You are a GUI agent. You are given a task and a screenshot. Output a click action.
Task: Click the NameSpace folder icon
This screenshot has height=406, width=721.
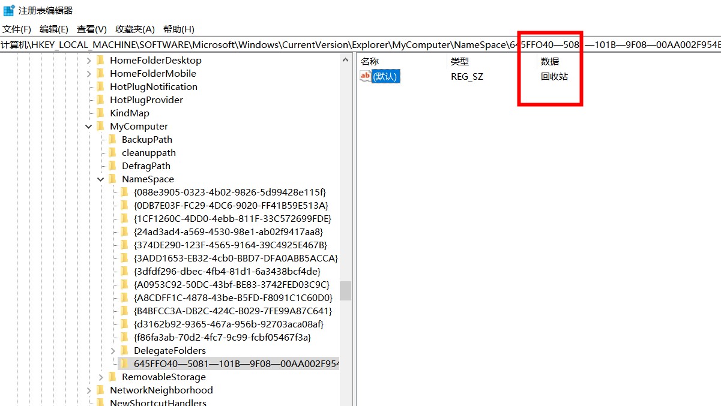112,179
